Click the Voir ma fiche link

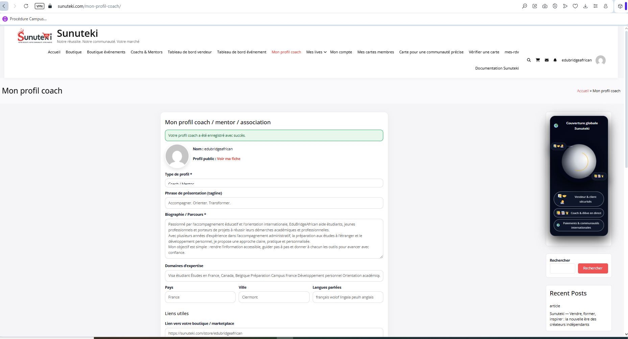coord(228,159)
